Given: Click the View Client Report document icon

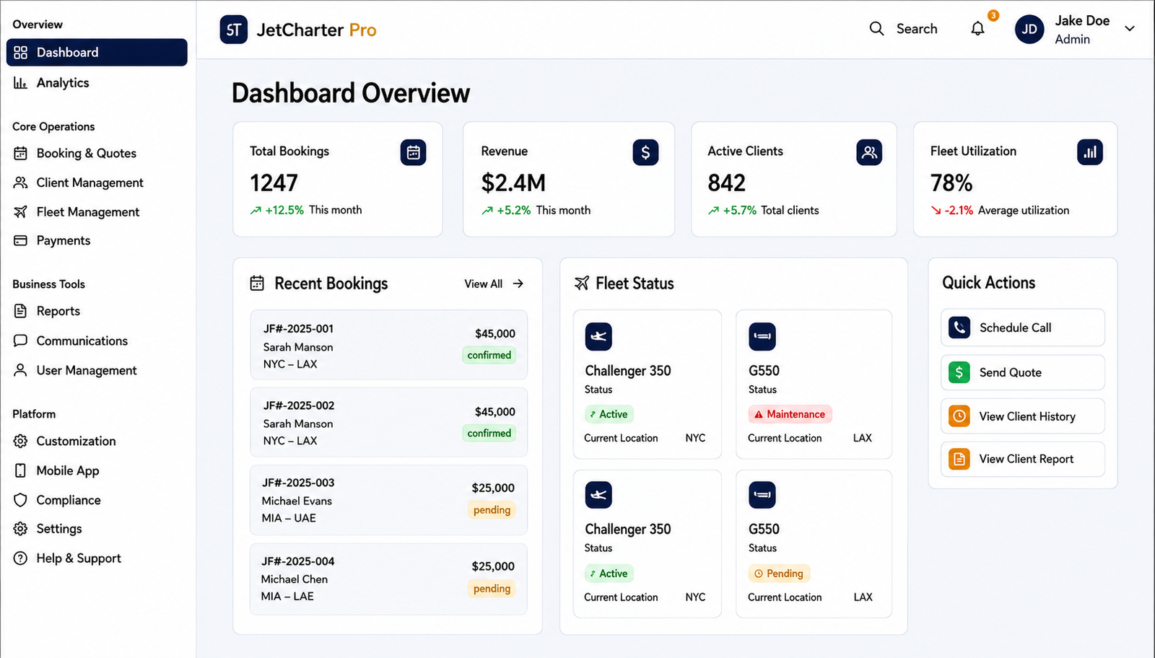Looking at the screenshot, I should [959, 459].
